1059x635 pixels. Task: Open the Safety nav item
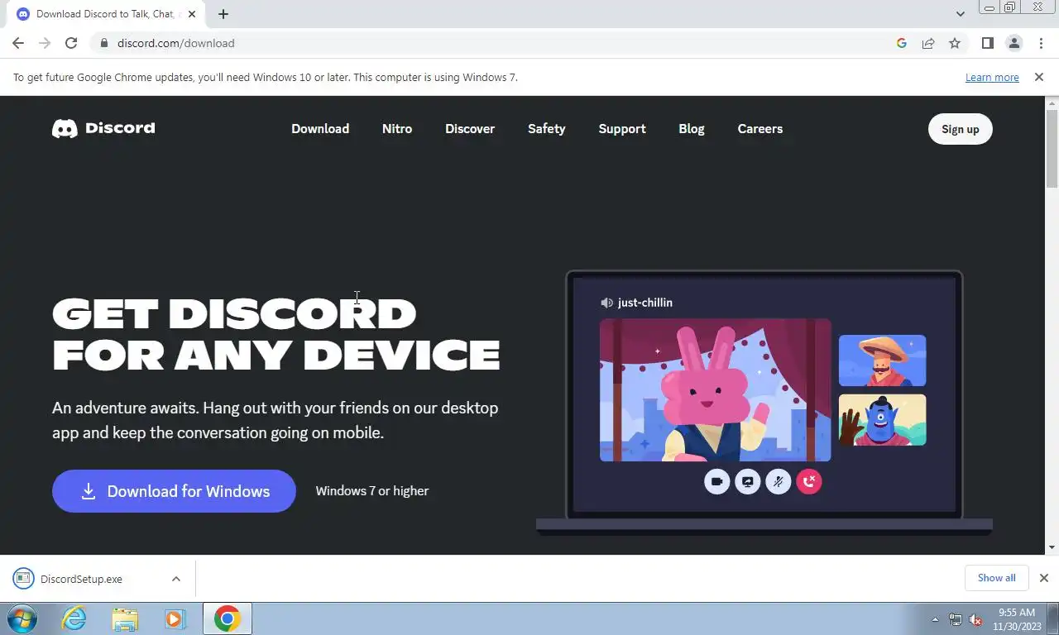point(547,129)
